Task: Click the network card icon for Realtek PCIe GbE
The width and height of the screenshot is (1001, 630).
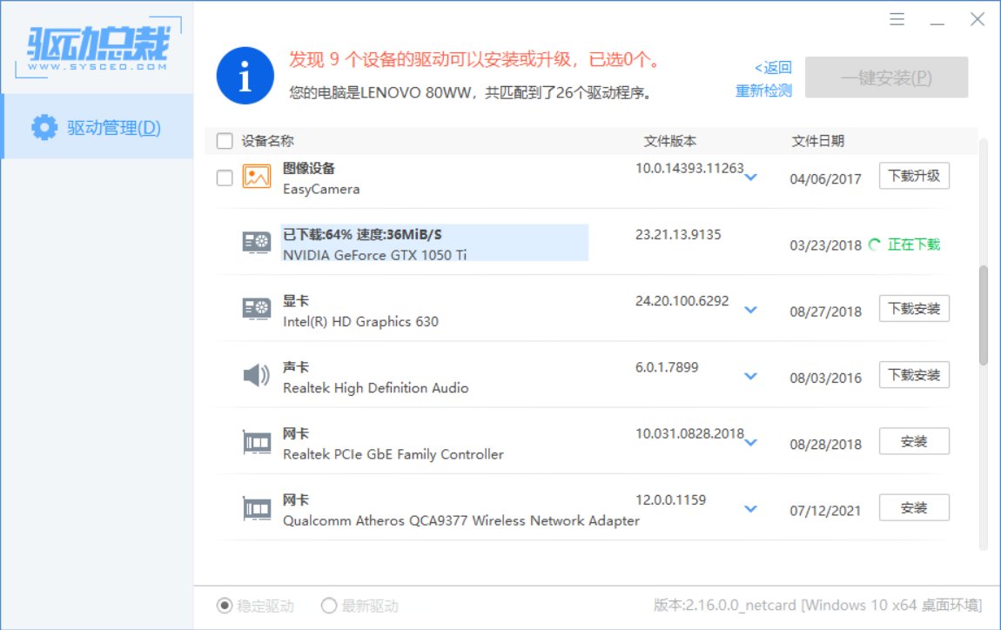Action: tap(256, 442)
